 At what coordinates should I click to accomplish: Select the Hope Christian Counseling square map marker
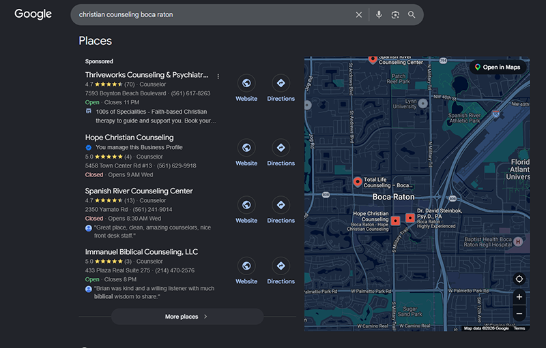(395, 221)
